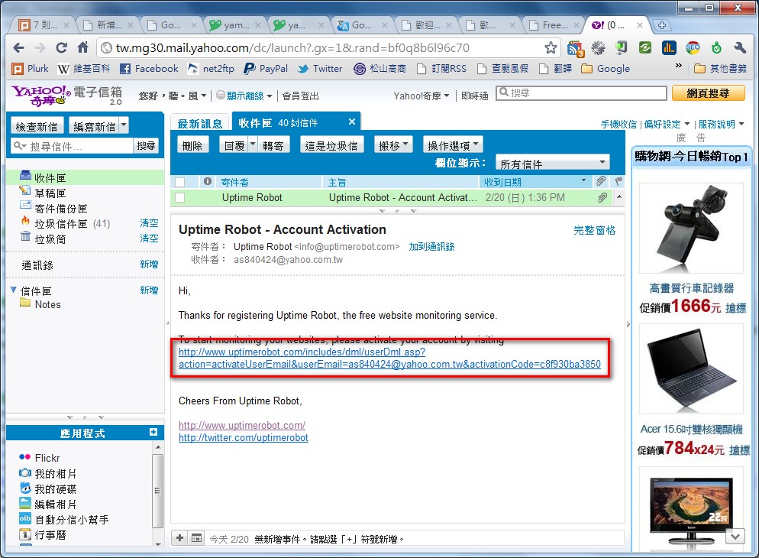Open the Twitter bookmark

(320, 69)
